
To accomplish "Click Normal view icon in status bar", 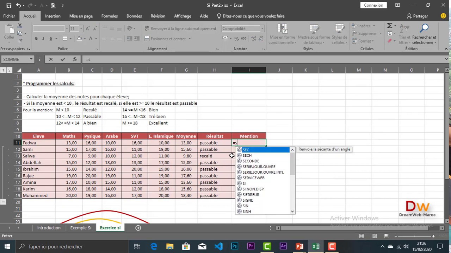I will (x=362, y=236).
